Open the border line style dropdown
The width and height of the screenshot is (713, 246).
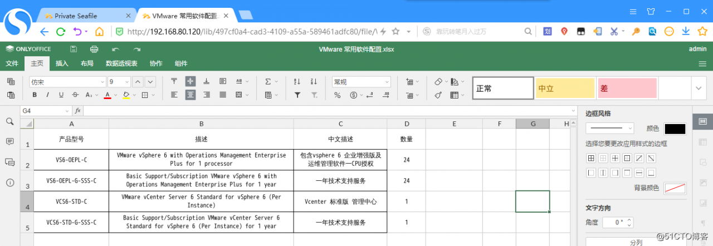tap(610, 129)
